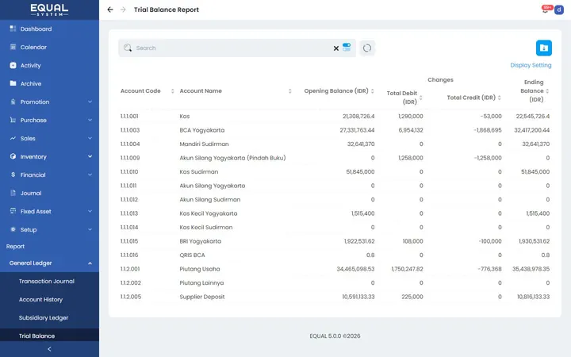Screen dimensions: 571x357
Task: Select the Kas account row name
Action: [x=185, y=116]
